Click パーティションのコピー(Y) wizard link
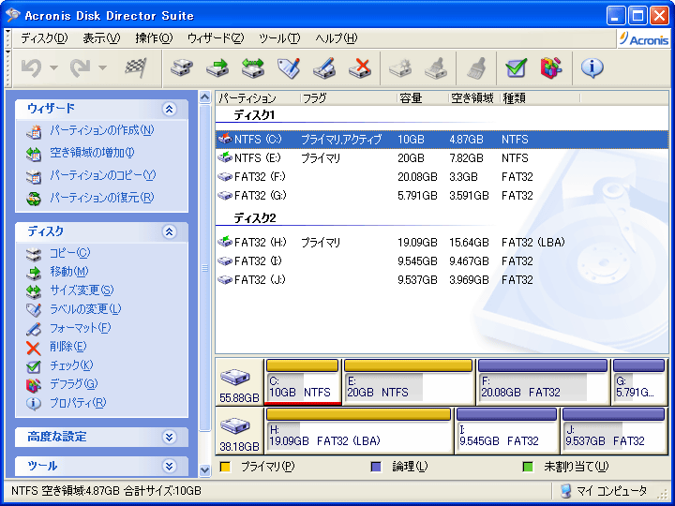 click(x=102, y=175)
